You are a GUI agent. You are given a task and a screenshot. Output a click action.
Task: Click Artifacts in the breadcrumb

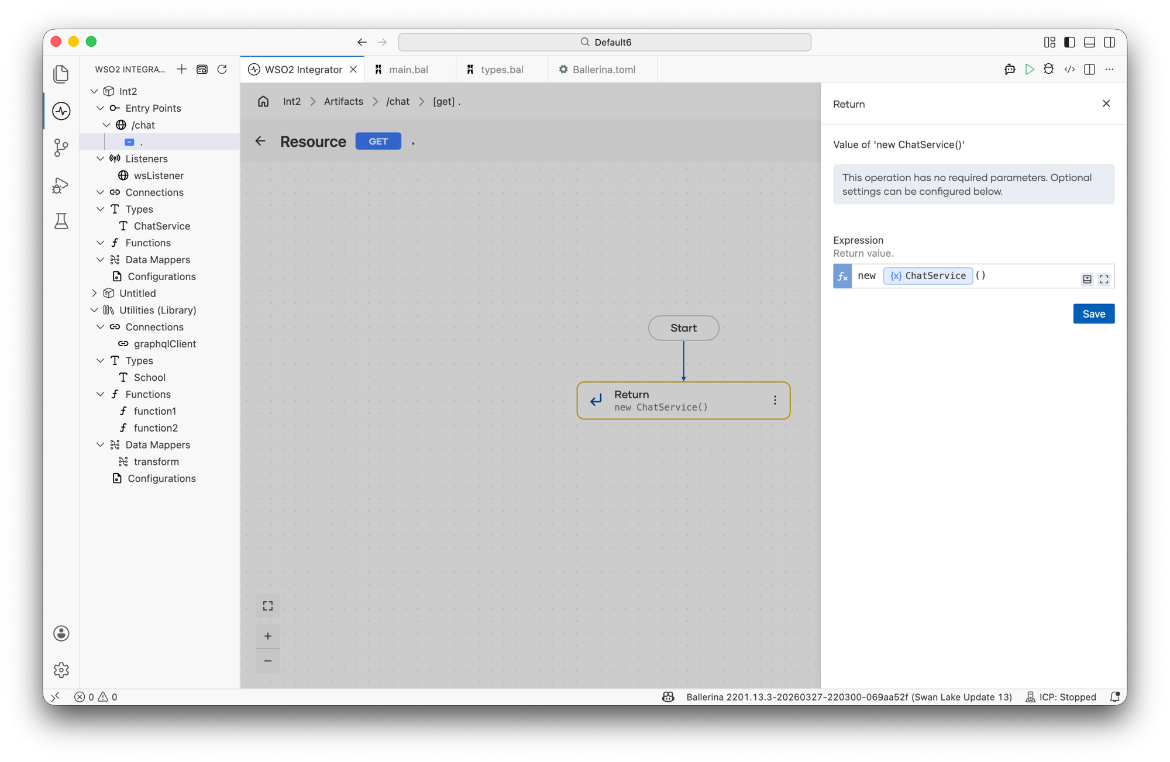click(x=343, y=101)
